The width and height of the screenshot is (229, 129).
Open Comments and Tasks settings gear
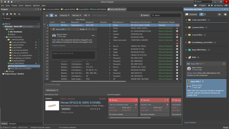tap(225, 14)
